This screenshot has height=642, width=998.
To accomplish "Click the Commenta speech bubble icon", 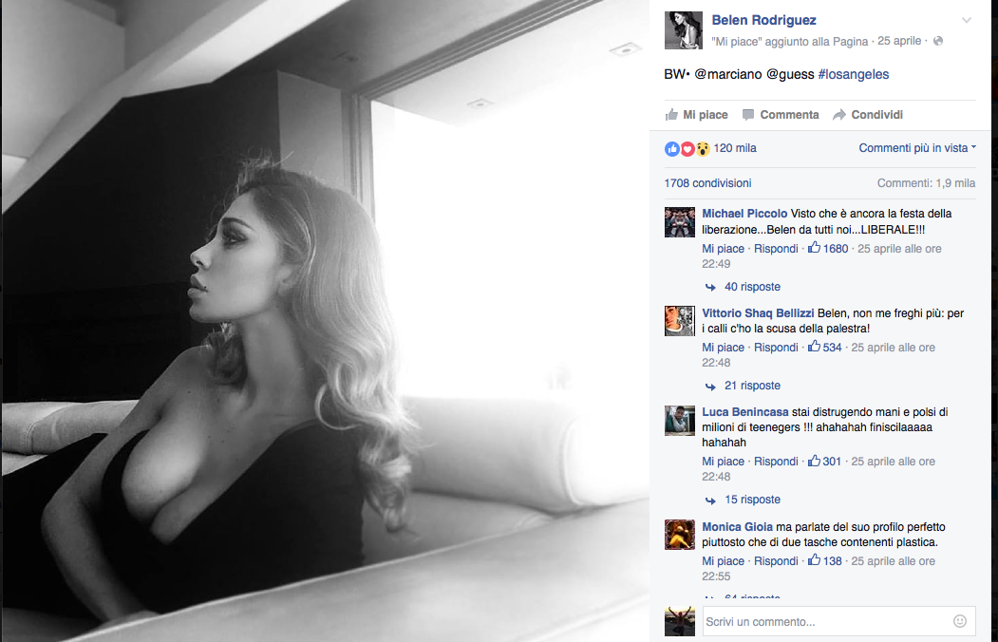I will (748, 115).
